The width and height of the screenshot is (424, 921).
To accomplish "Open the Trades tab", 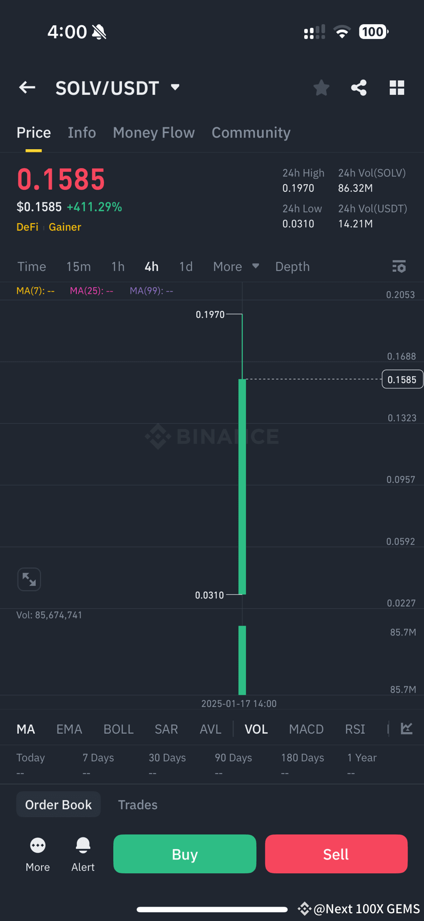I will (x=137, y=804).
